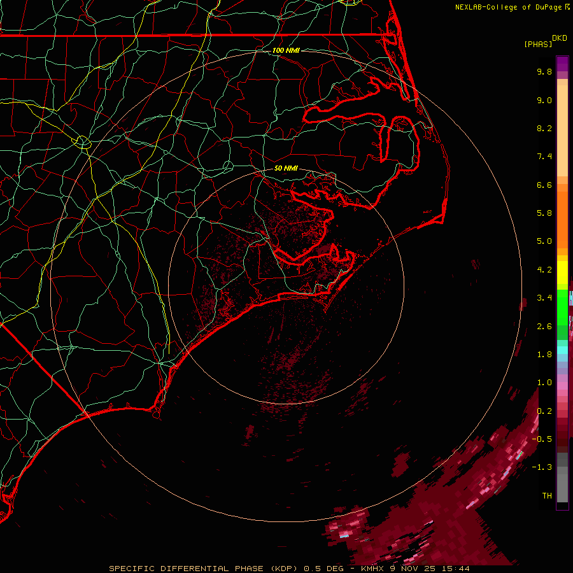Click the 8.2 value on the color scale
Image resolution: width=573 pixels, height=573 pixels.
pos(544,128)
